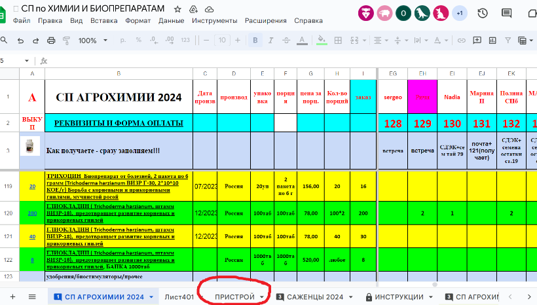Toggle italic formatting
Screen dimensions: 537x305
(271, 41)
